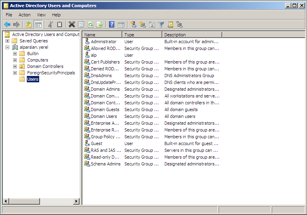
Task: Expand the Computers container
Action: (15, 60)
